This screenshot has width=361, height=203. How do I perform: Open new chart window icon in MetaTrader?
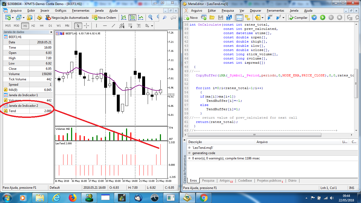point(8,17)
